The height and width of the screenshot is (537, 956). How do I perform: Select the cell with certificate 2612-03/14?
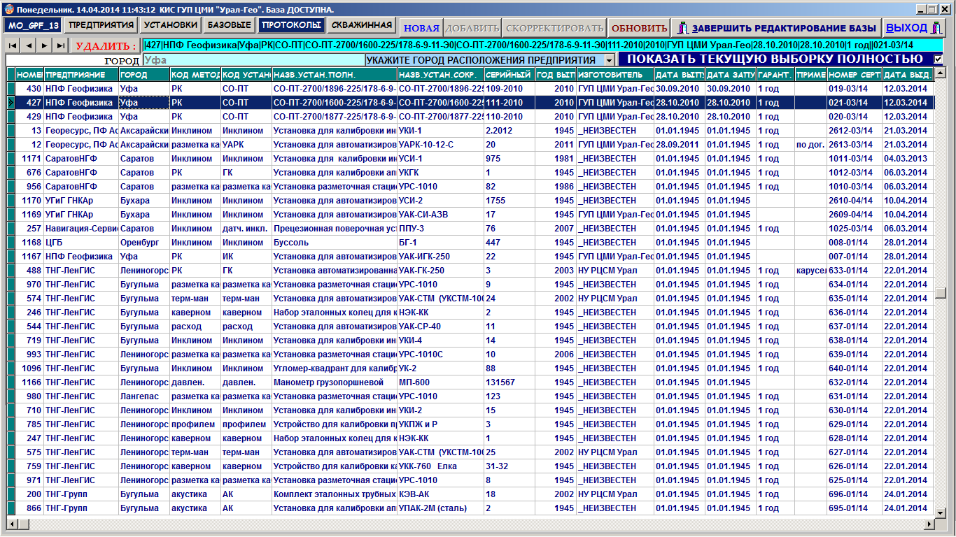tap(854, 131)
